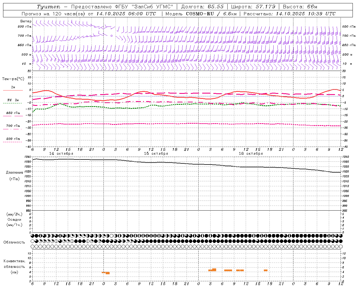Click the Широта: 57.179 value
This screenshot has height=286, width=357.
253,7
